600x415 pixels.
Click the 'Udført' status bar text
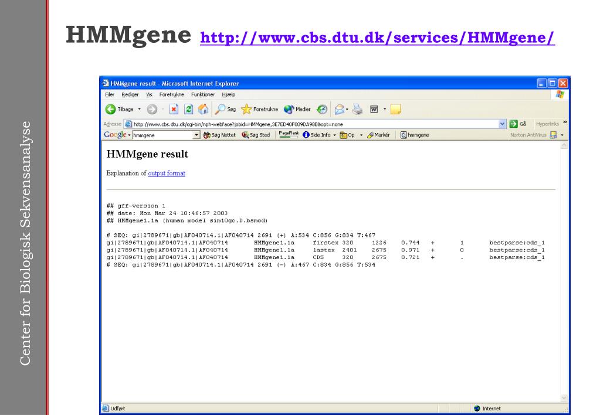(x=117, y=409)
